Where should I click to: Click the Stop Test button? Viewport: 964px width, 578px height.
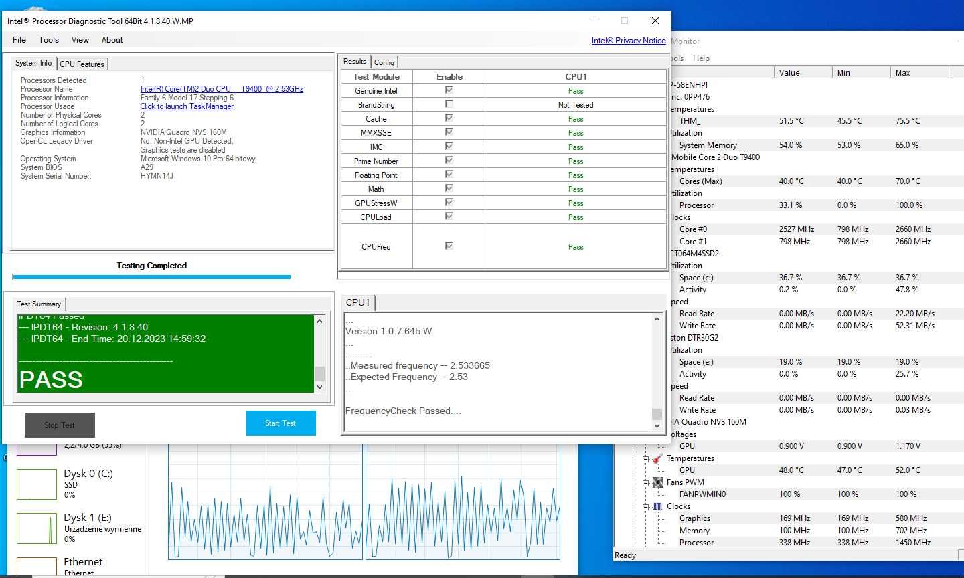(x=60, y=425)
